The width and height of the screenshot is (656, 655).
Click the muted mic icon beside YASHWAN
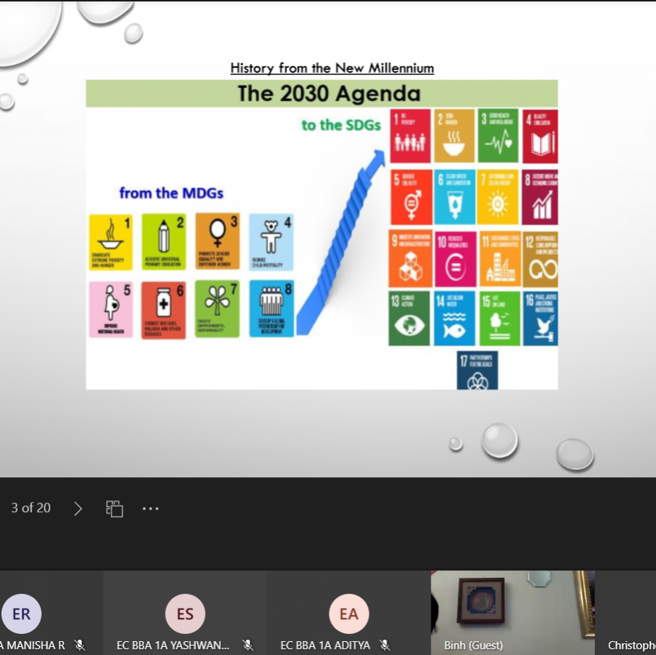pos(248,646)
